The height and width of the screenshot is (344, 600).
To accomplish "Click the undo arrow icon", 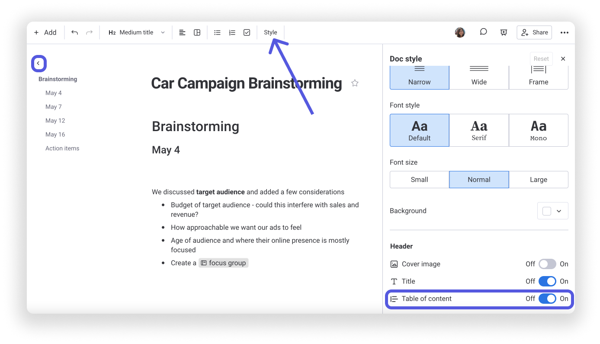I will pos(74,32).
